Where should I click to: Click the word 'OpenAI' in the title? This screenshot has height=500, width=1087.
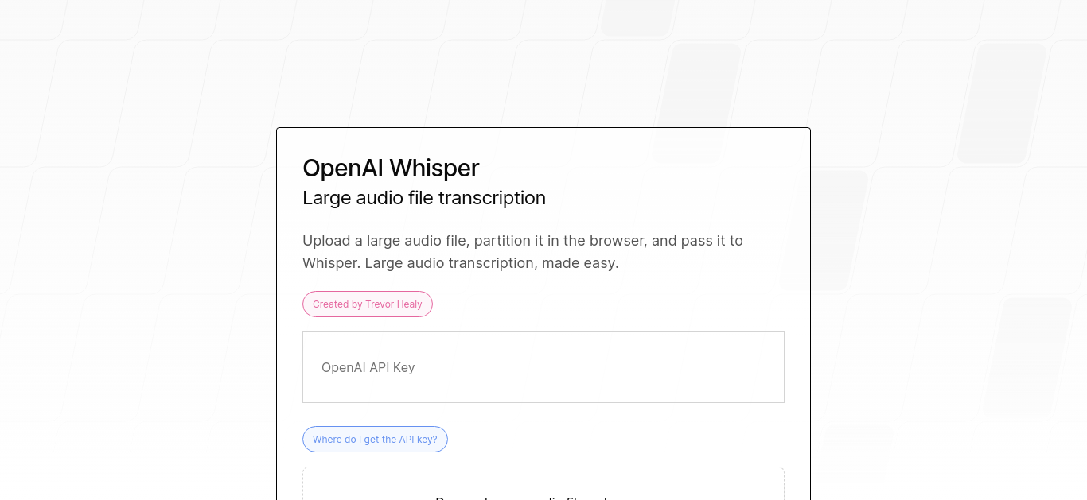click(x=343, y=169)
